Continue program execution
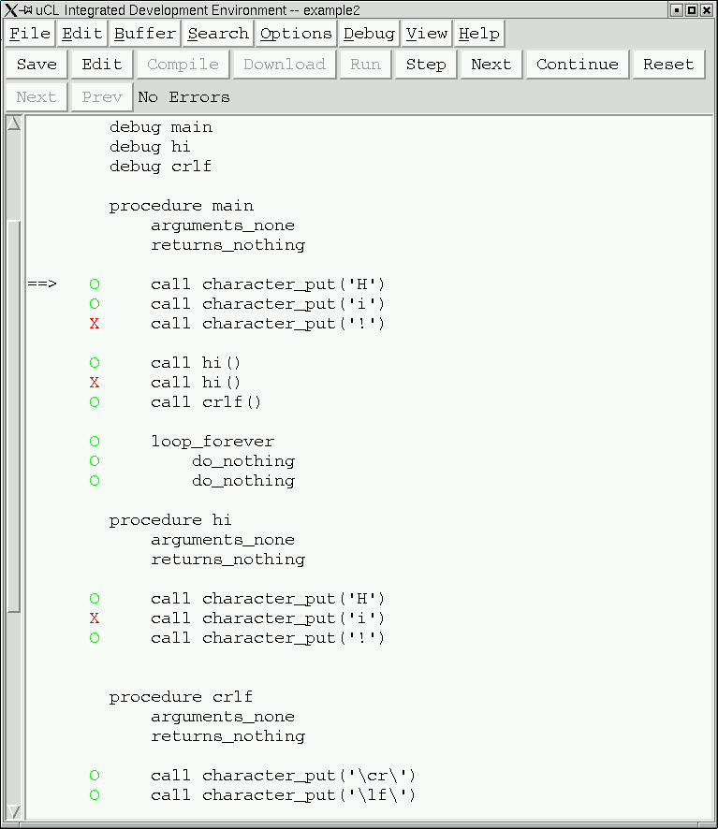This screenshot has width=718, height=829. (x=578, y=65)
